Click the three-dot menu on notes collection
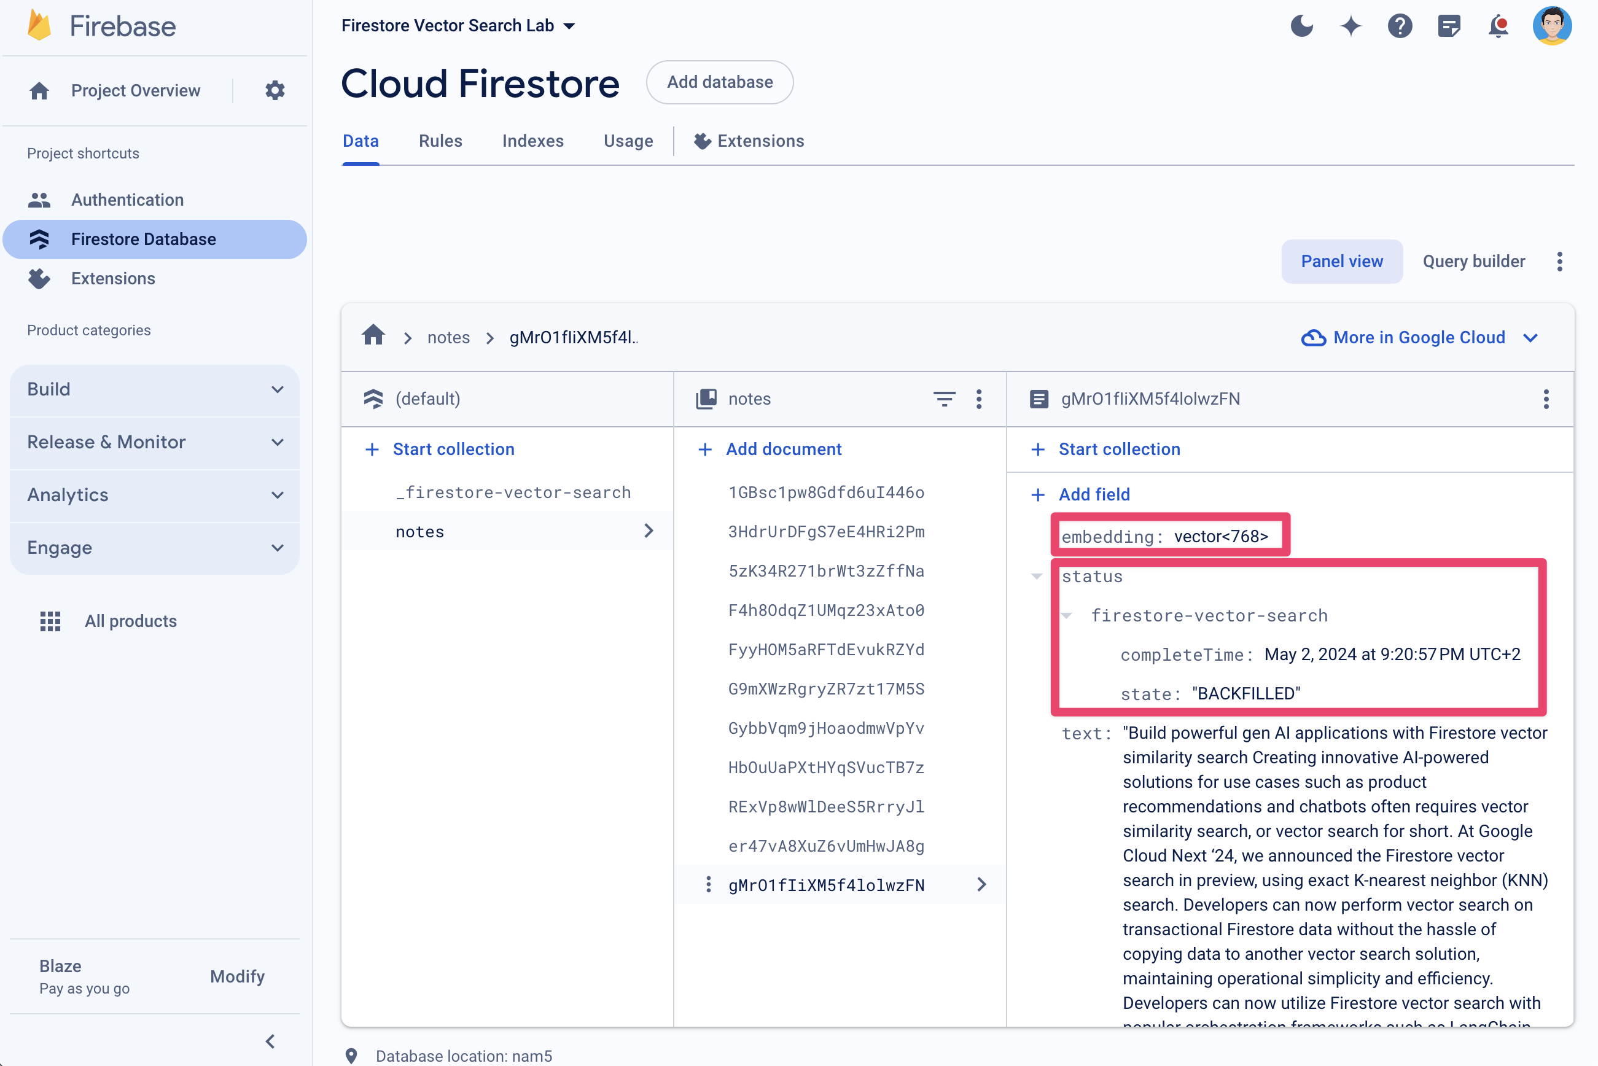1598x1066 pixels. [x=981, y=399]
